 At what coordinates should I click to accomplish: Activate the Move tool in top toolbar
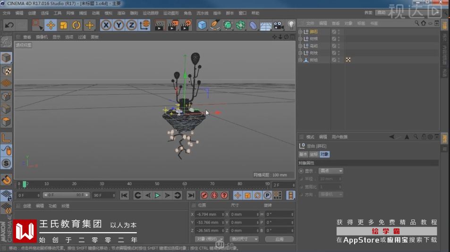51,25
